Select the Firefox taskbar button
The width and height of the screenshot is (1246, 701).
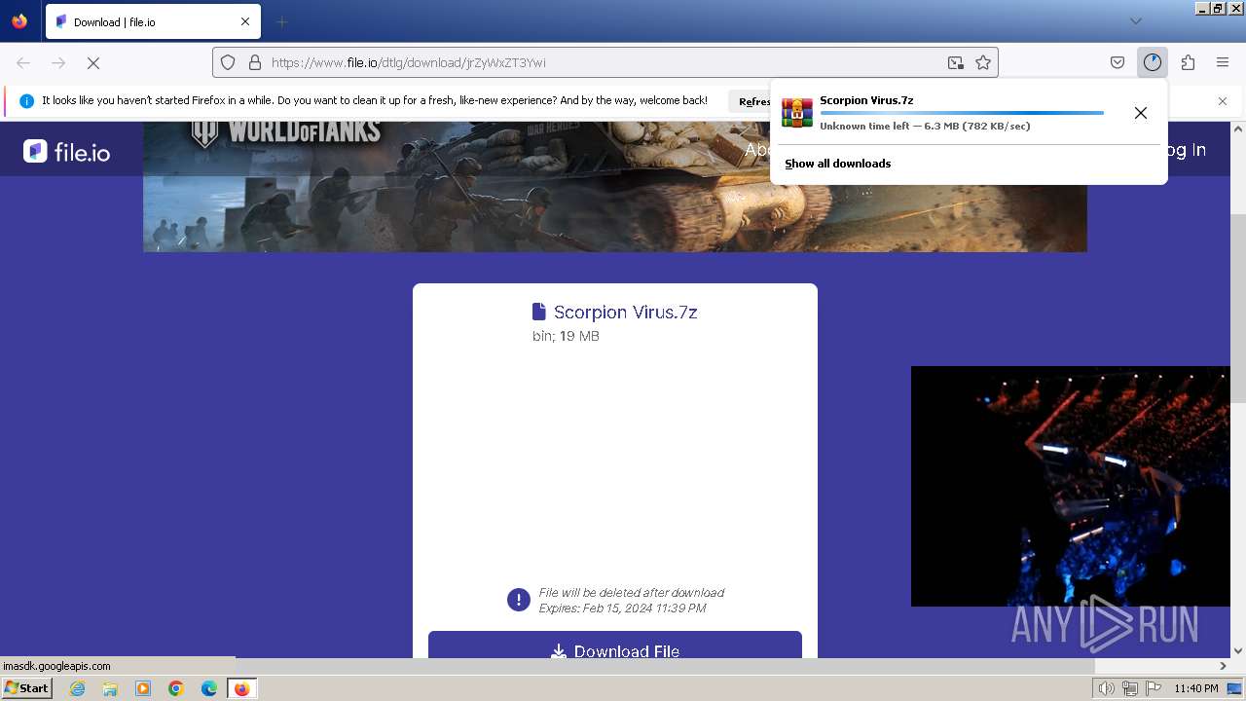(x=241, y=688)
